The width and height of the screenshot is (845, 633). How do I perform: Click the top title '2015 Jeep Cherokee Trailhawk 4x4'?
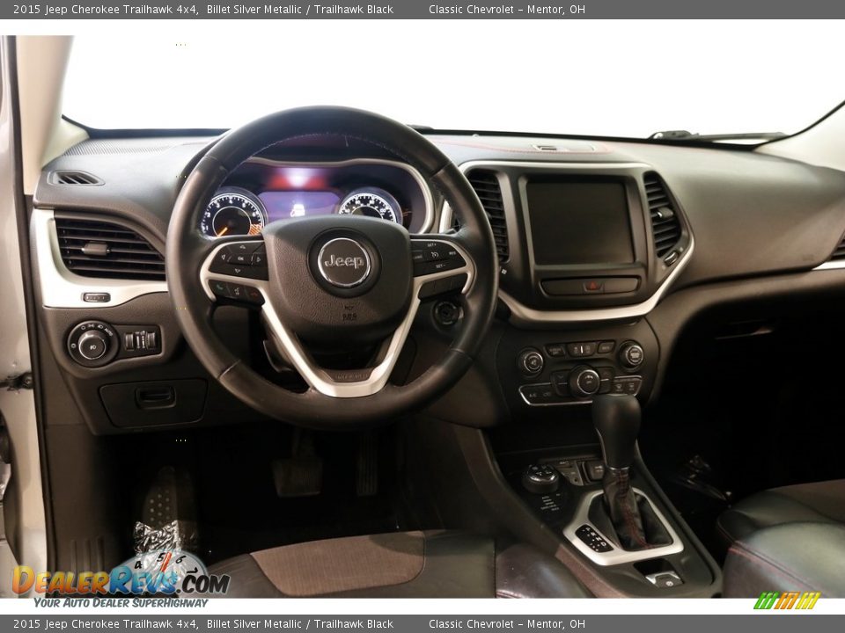click(106, 10)
